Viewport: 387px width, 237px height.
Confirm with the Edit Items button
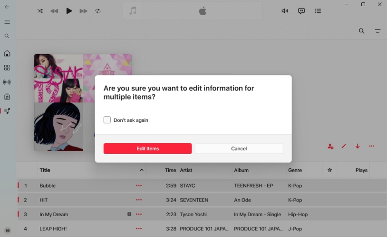pyautogui.click(x=147, y=149)
